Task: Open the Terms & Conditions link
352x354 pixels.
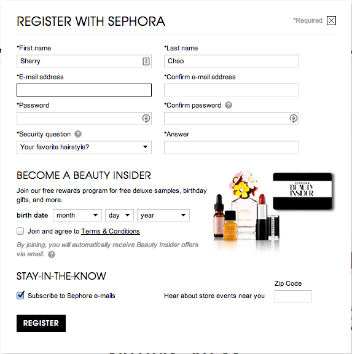Action: [x=111, y=232]
